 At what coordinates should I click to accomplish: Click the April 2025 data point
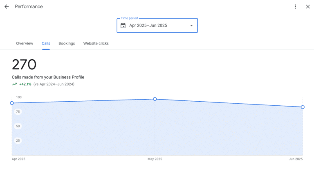pyautogui.click(x=12, y=103)
